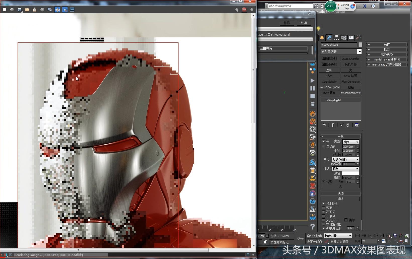The height and width of the screenshot is (259, 412).
Task: Click the open folder icon in frame buffer
Action: [27, 10]
